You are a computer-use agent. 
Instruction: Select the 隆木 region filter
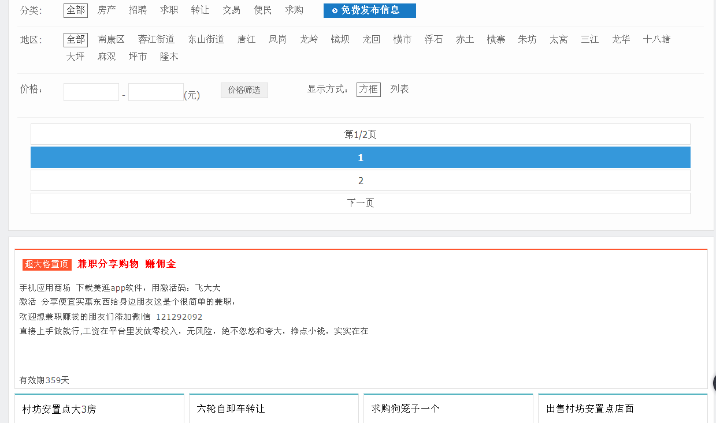(x=169, y=57)
